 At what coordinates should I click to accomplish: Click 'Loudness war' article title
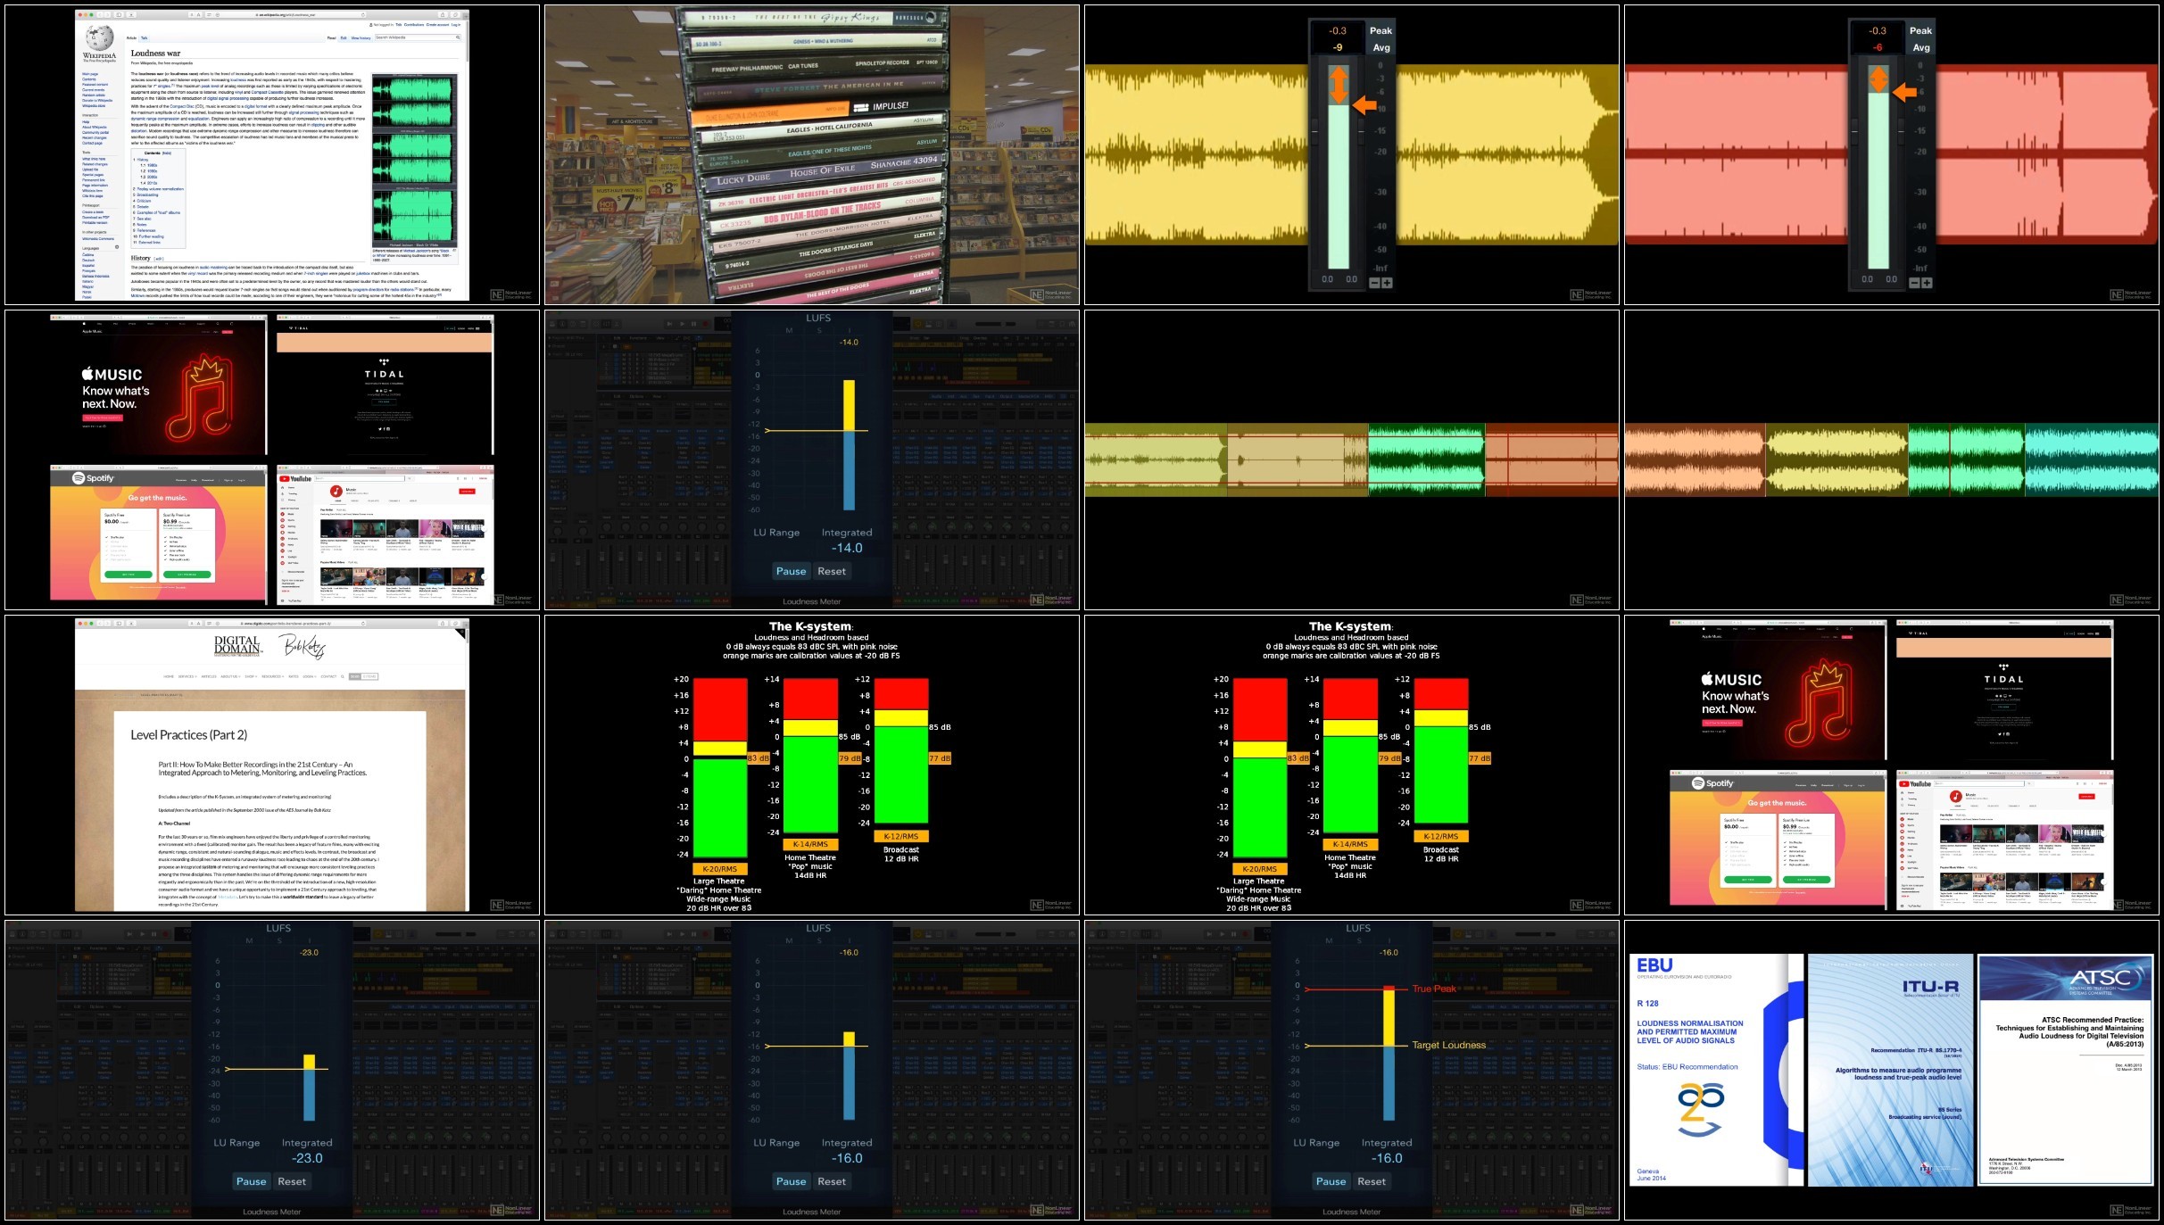[x=155, y=54]
